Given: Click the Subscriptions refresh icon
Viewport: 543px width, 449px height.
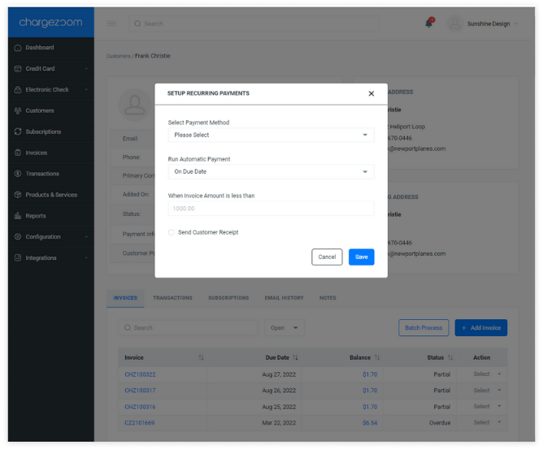Looking at the screenshot, I should pos(18,132).
